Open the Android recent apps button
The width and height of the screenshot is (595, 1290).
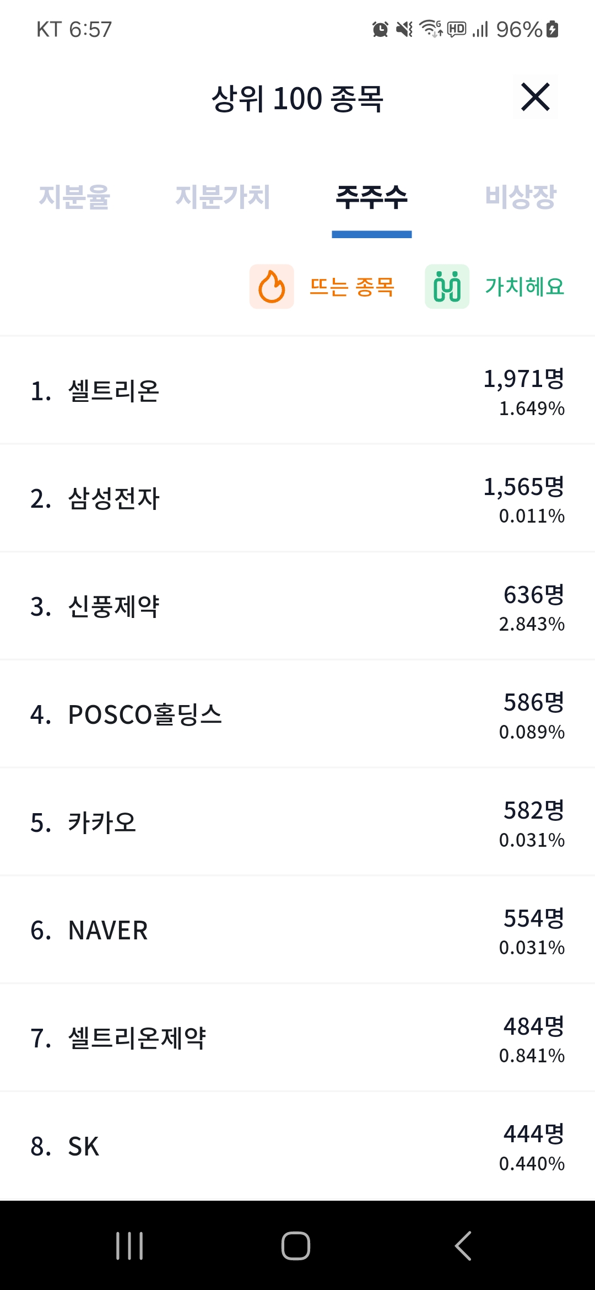click(129, 1246)
